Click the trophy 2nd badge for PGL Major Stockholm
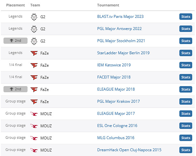 15,41
